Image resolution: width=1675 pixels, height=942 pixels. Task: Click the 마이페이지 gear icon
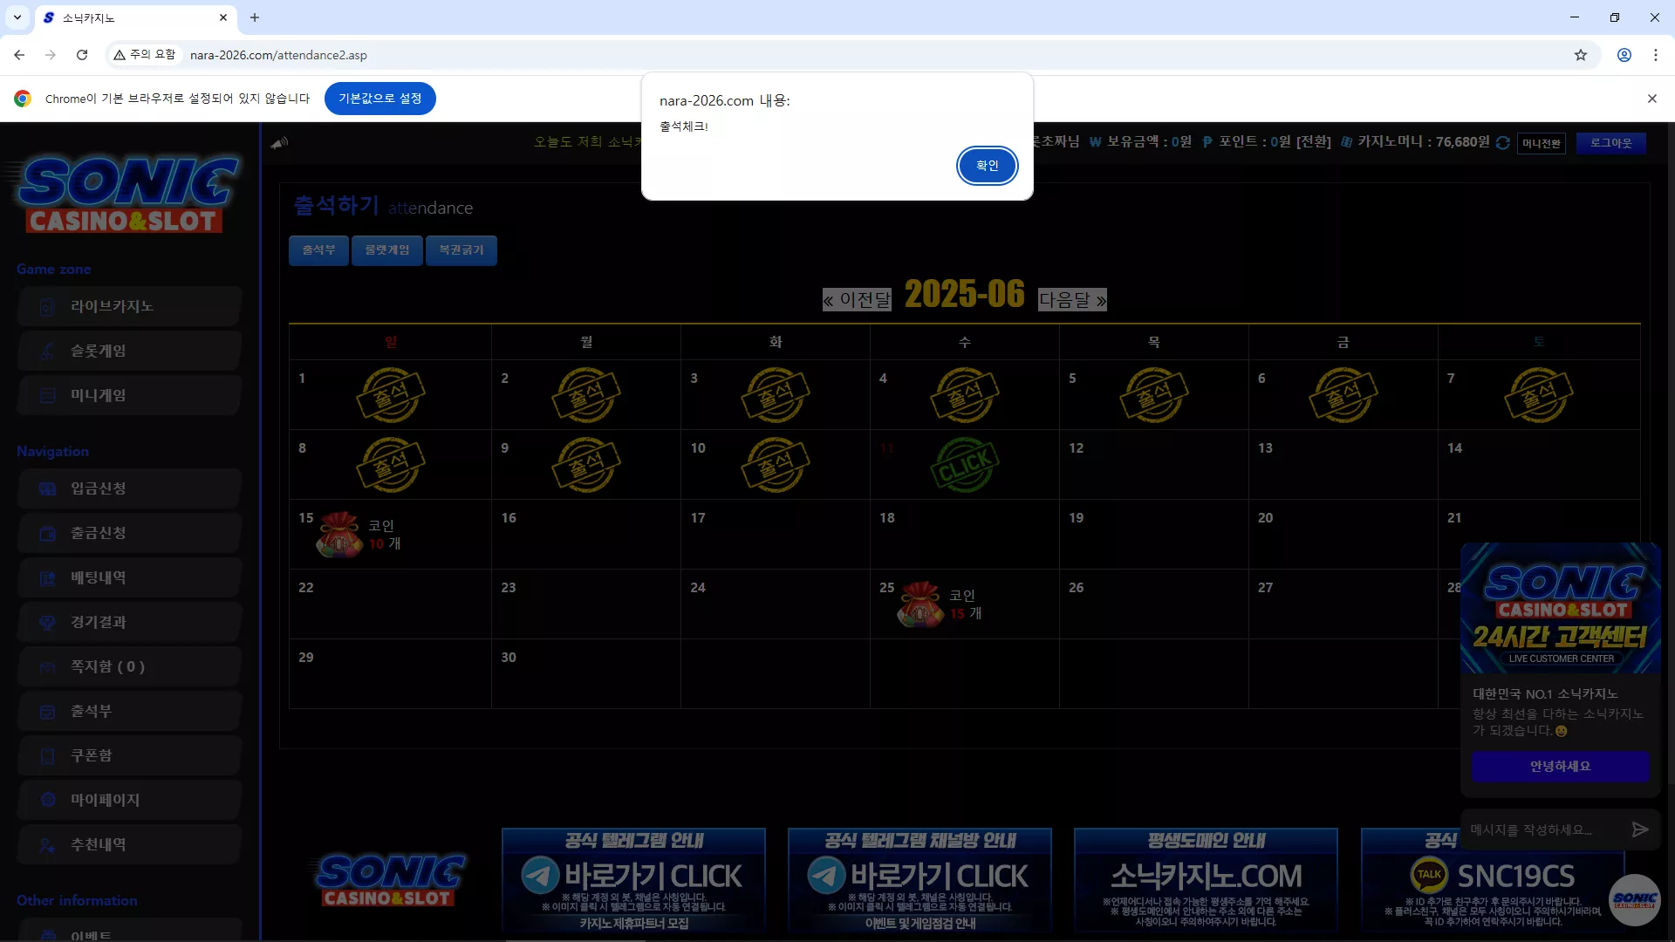(48, 801)
